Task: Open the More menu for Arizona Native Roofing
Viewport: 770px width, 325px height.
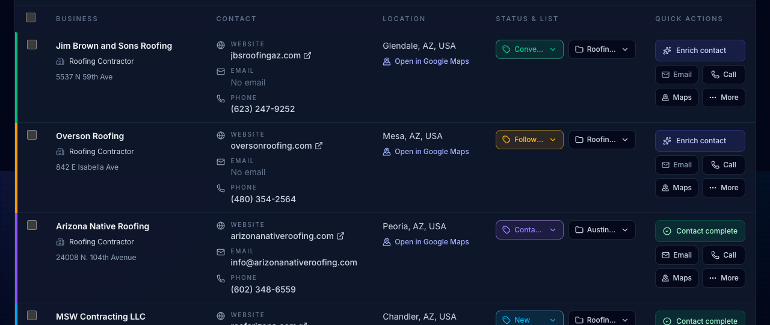Action: (724, 278)
